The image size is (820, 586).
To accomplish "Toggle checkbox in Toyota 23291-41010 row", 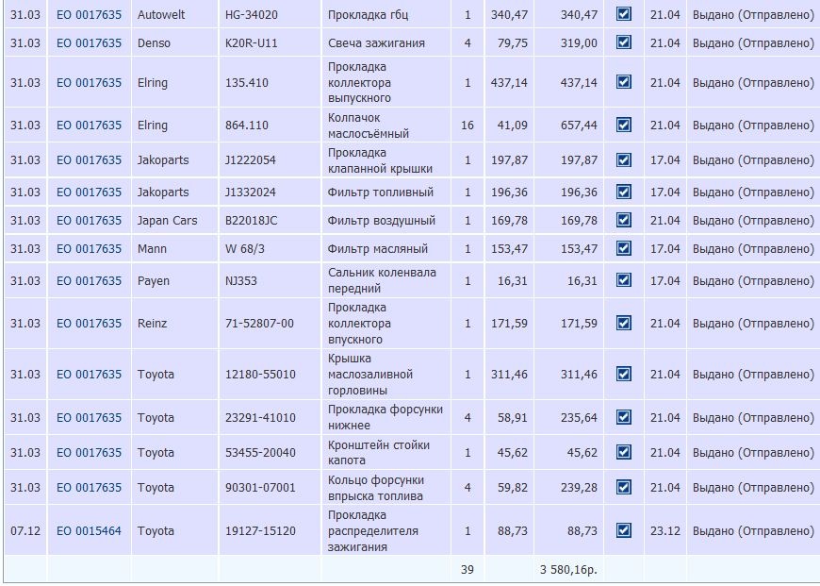I will tap(623, 417).
